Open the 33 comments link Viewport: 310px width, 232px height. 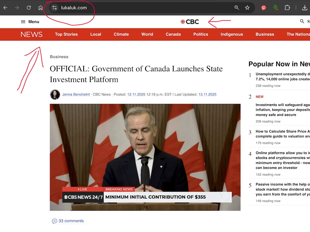pyautogui.click(x=71, y=221)
